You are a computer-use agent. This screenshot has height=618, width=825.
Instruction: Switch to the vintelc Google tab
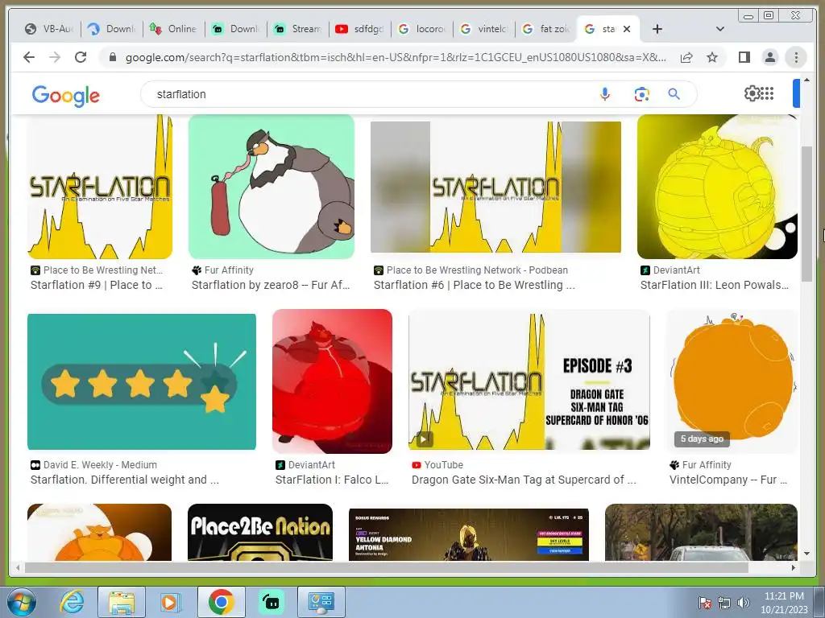point(483,29)
